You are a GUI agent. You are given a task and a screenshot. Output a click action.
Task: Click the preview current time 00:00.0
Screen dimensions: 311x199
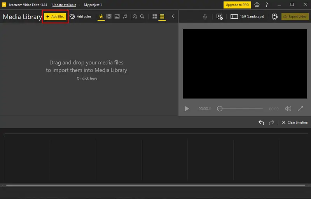pos(205,108)
